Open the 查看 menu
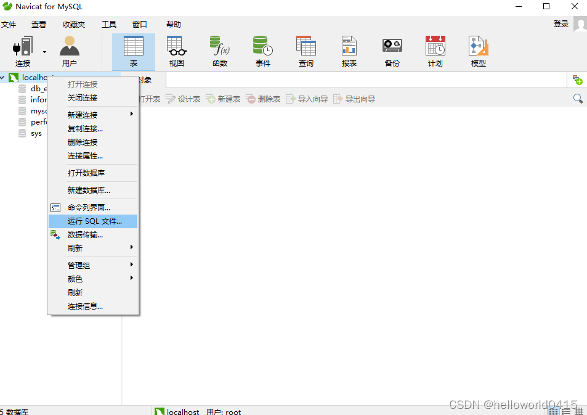This screenshot has width=587, height=415. (x=39, y=25)
